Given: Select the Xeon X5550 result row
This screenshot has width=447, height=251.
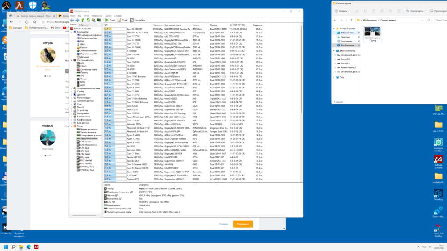Looking at the screenshot, I should 183,110.
